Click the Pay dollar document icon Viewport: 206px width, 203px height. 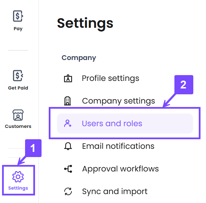18,16
